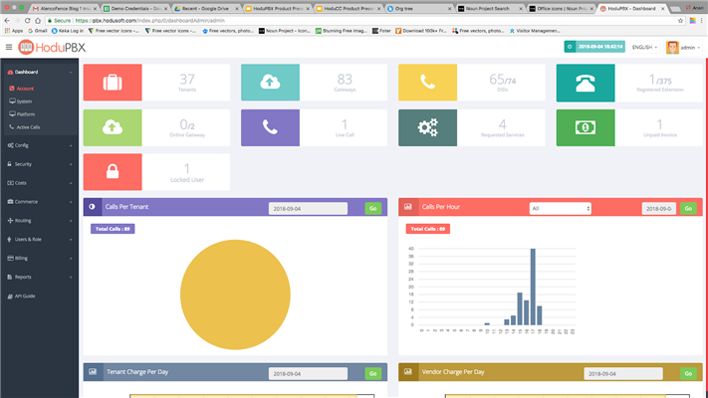Screen dimensions: 708x398
Task: Expand the Costs sidebar section
Action: point(39,183)
